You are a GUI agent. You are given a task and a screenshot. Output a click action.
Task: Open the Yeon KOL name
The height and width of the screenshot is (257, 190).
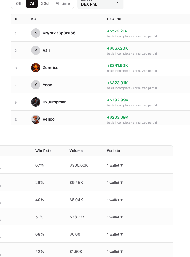tap(48, 85)
